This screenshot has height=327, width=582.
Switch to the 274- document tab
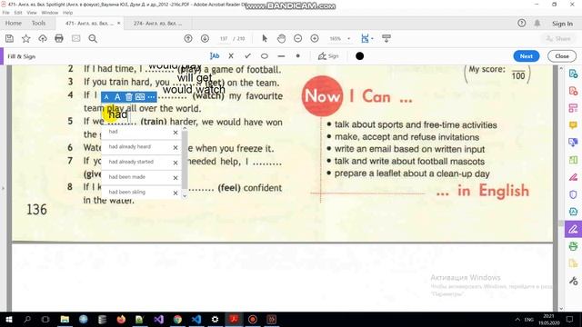point(157,24)
